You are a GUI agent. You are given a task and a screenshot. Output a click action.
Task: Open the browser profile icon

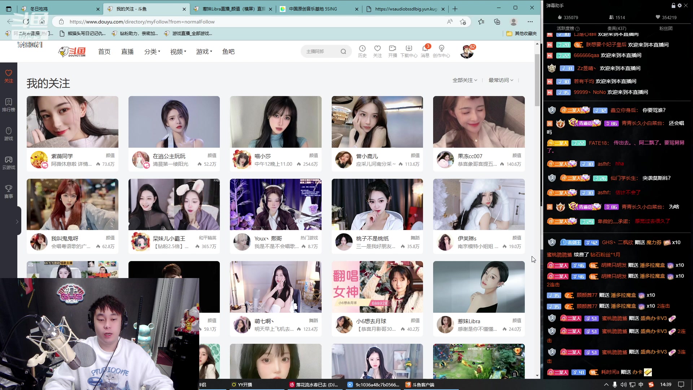click(514, 22)
